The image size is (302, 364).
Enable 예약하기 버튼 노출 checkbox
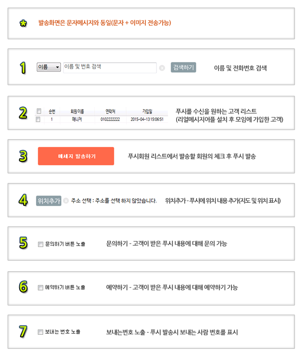[41, 288]
